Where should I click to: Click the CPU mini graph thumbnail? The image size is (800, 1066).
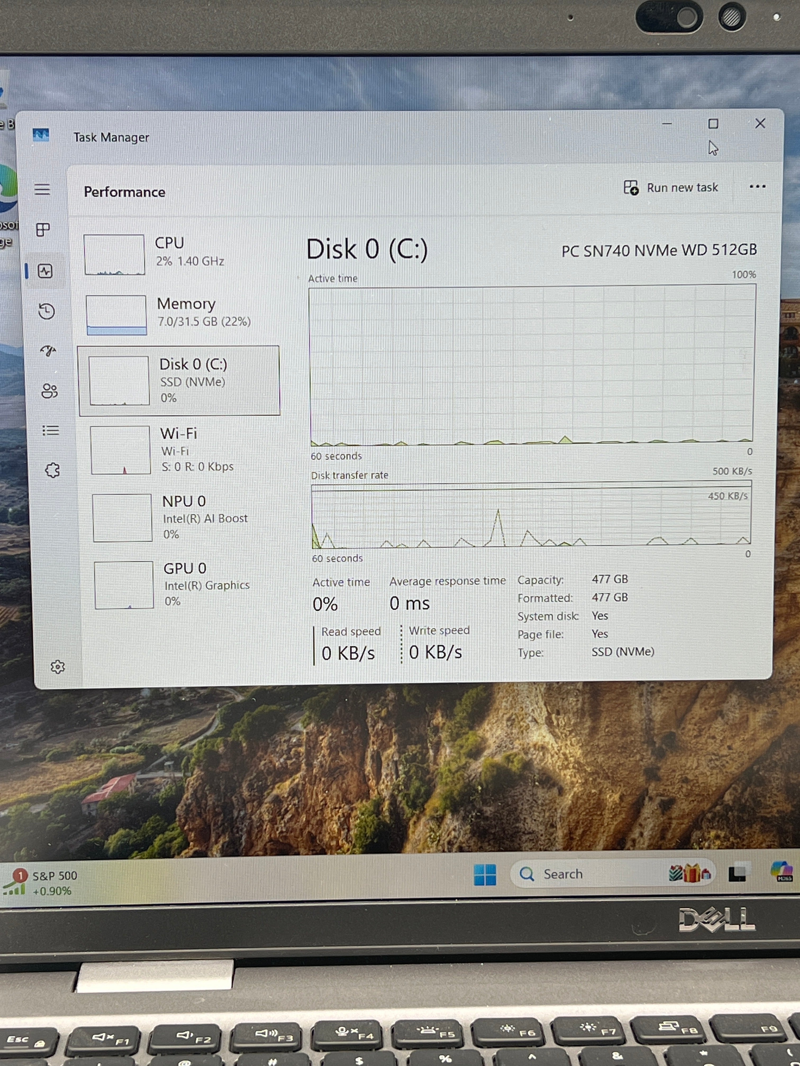(x=114, y=254)
